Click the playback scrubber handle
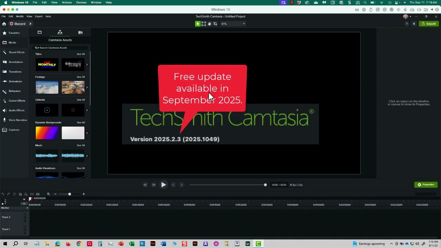 pos(265,185)
